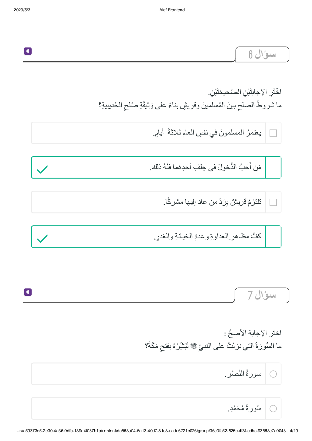The image size is (312, 441).
Task: Click the Alef Frontend page title
Action: [x=172, y=10]
